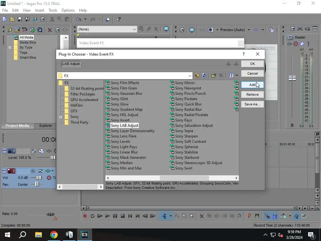Click the Up One Level folder icon in chooser
The height and width of the screenshot is (241, 321).
click(197, 75)
